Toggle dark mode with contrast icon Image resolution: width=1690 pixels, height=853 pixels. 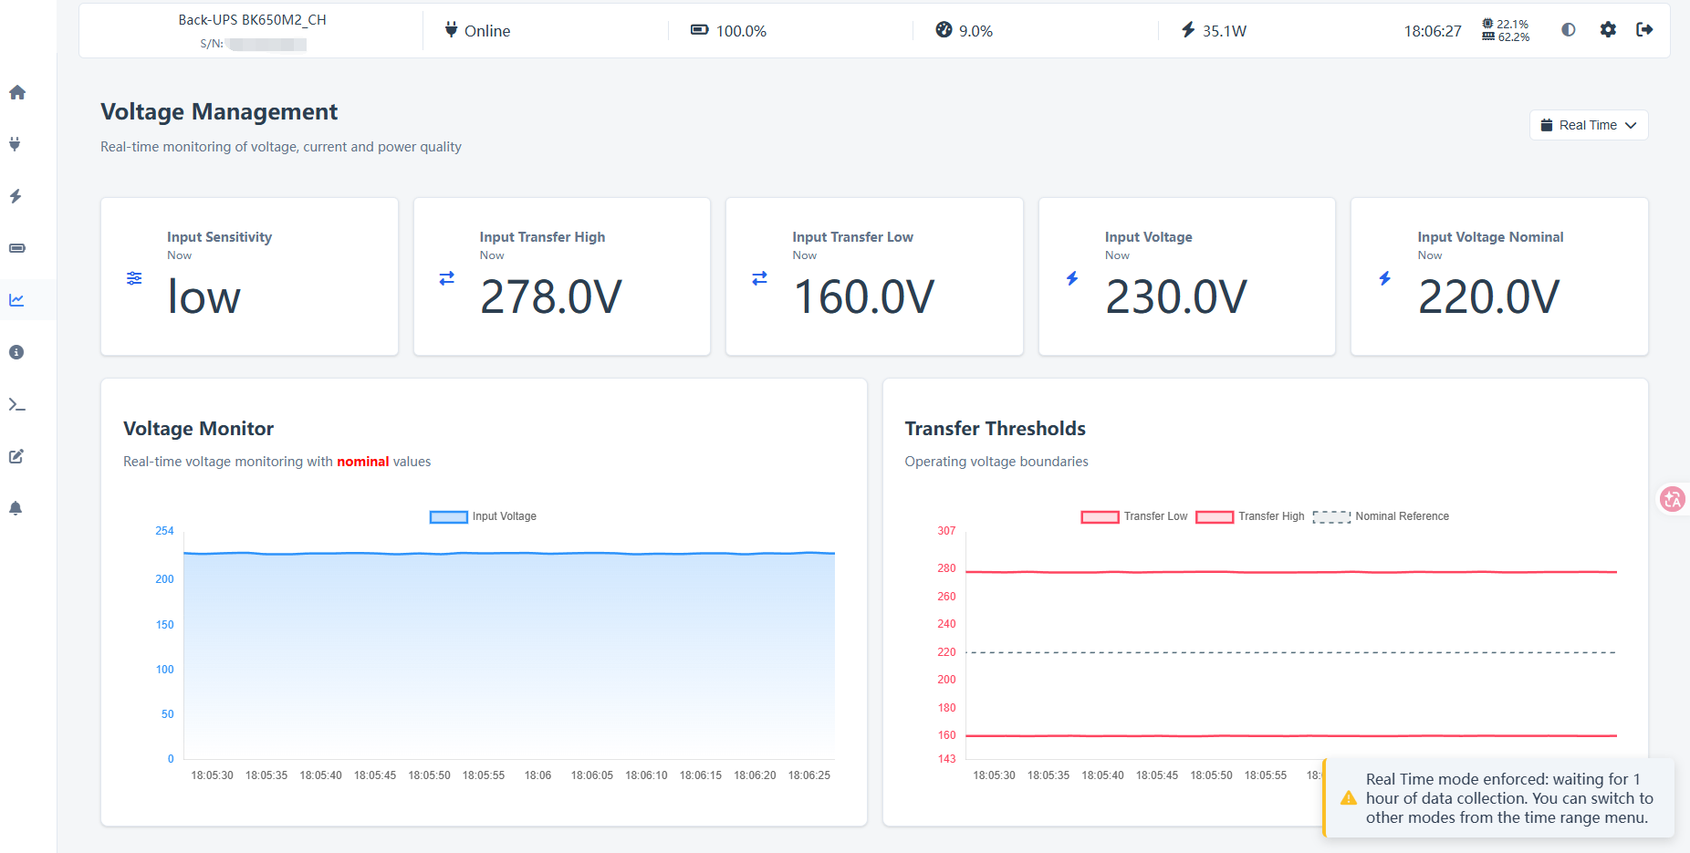pos(1568,29)
